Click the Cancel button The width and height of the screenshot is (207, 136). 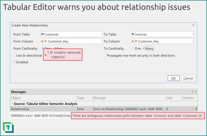click(188, 78)
